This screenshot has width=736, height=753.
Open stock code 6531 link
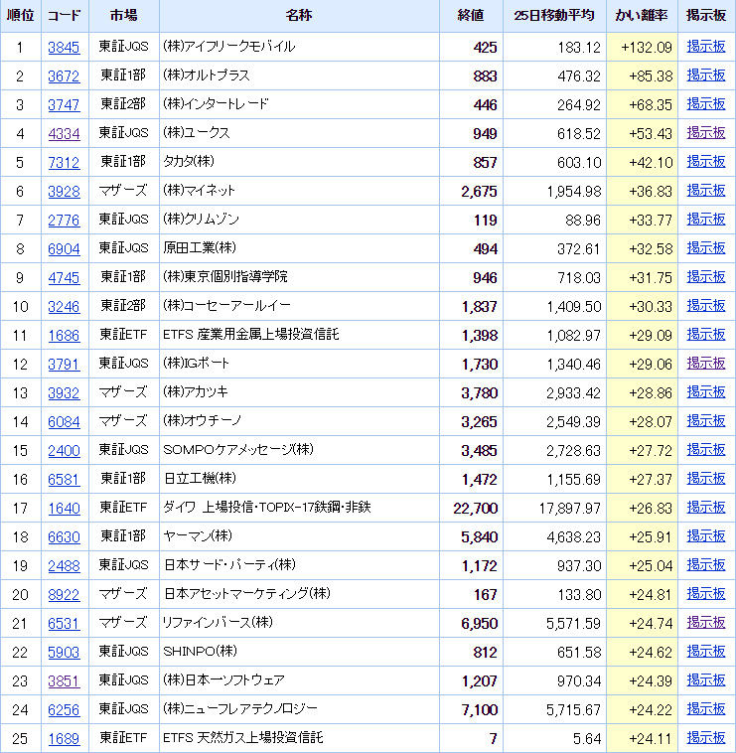[x=64, y=623]
